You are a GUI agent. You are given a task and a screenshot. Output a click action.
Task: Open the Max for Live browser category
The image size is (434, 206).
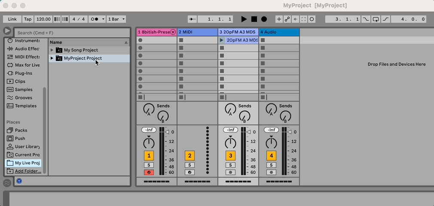tap(24, 65)
